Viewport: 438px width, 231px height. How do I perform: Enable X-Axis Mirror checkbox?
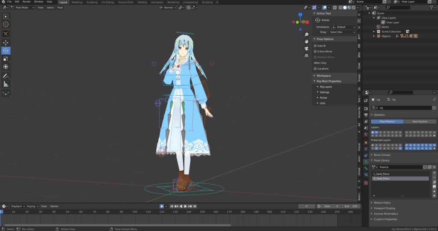pos(315,51)
